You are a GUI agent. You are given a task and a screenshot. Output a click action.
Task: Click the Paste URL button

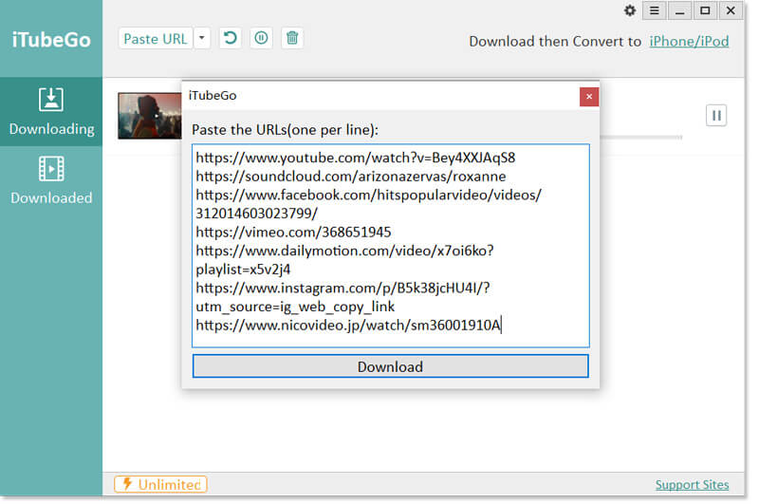[156, 39]
